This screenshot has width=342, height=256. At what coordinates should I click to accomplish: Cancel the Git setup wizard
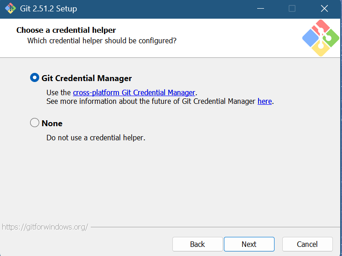tap(307, 244)
